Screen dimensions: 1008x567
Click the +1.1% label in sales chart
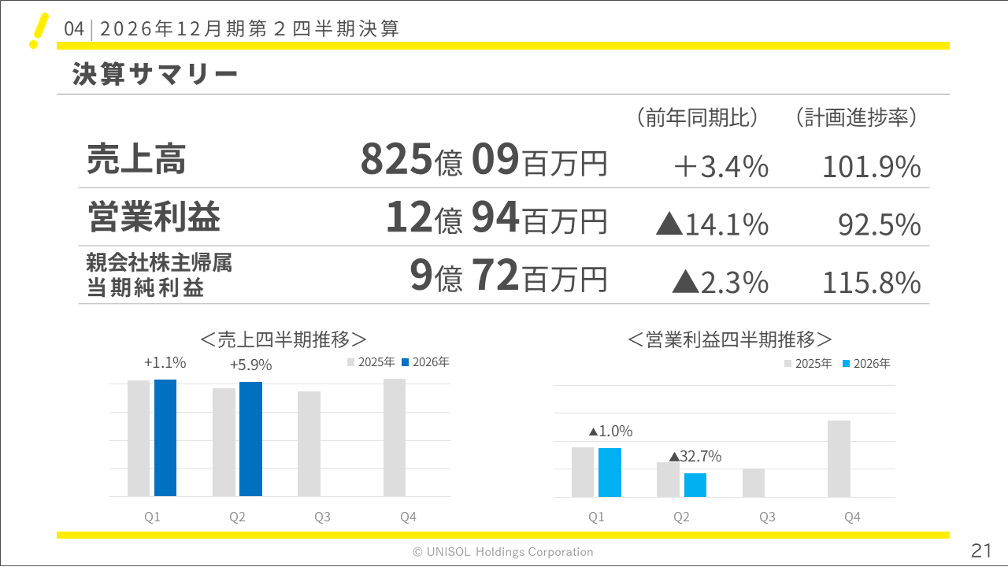(165, 363)
